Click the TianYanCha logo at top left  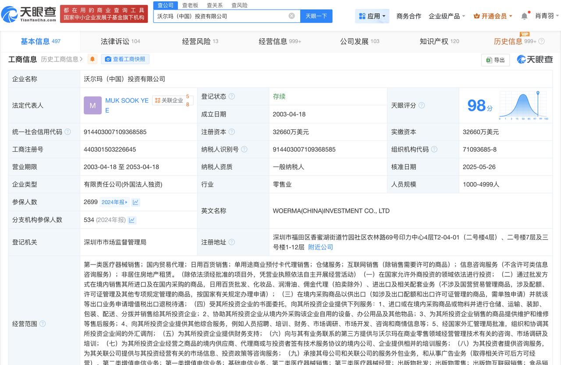point(29,14)
